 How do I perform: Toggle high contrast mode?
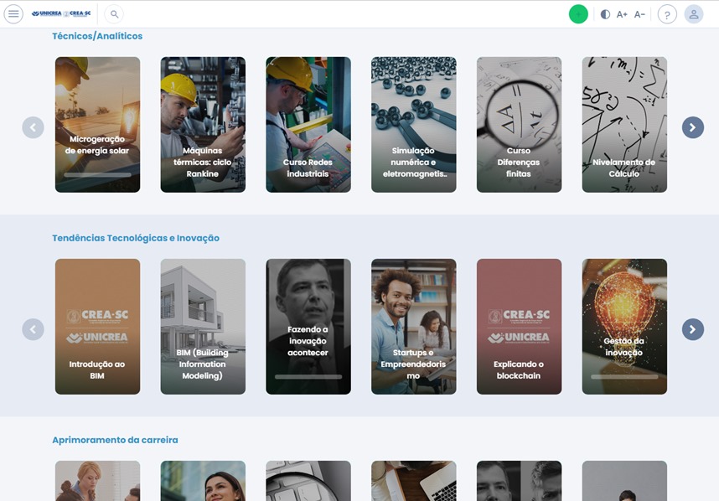pos(605,14)
